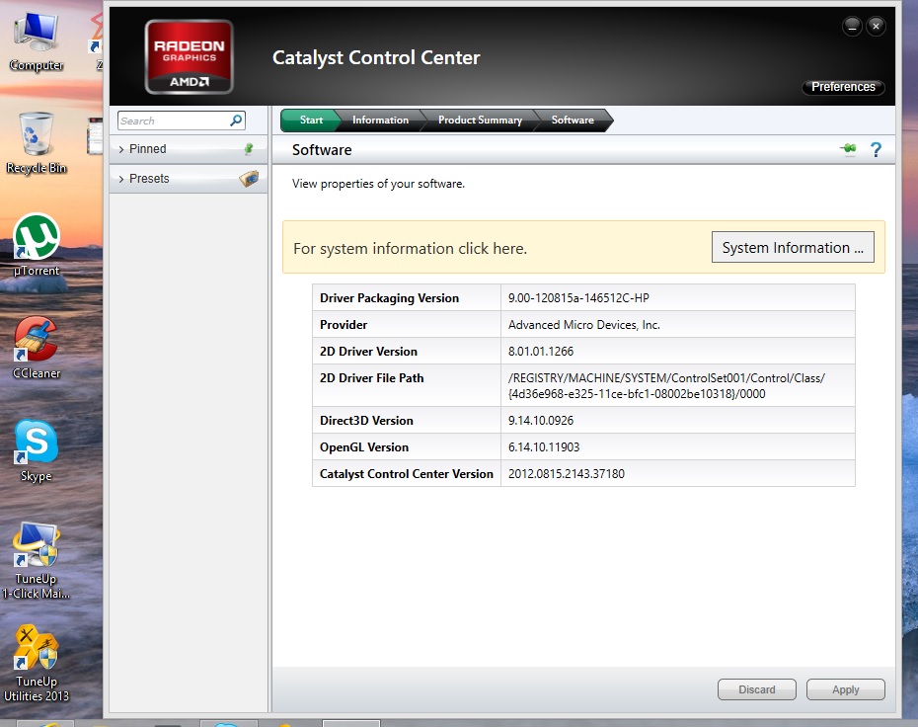The image size is (918, 727).
Task: Select the Provider value Advanced Micro Devices, Inc.
Action: tap(583, 325)
